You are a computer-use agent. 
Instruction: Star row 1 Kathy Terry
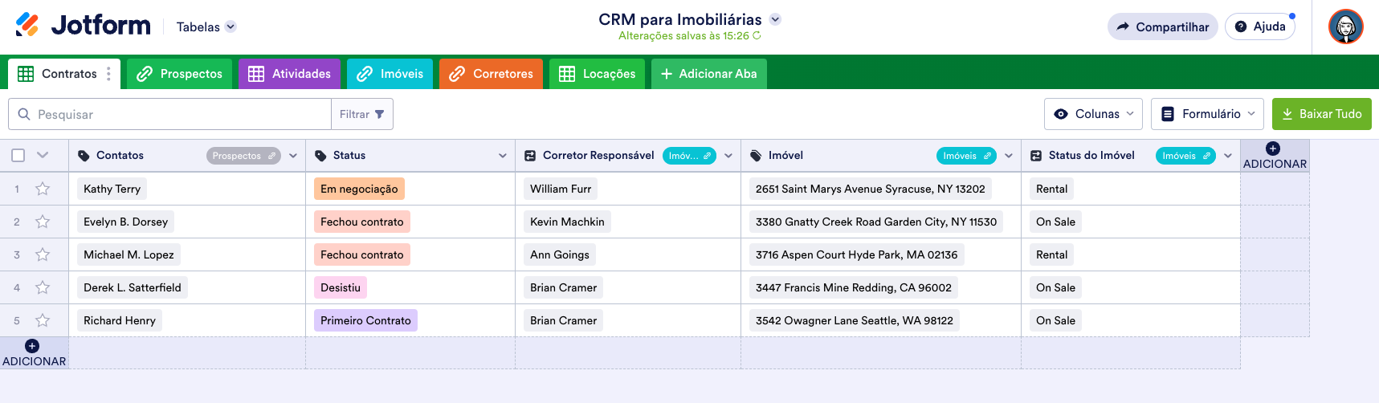click(x=43, y=189)
